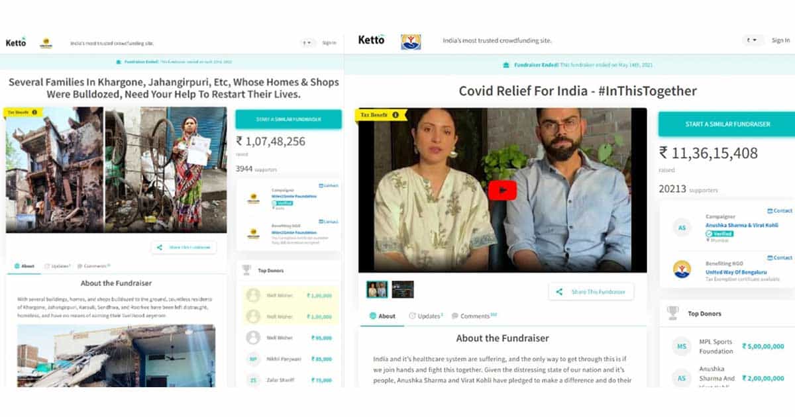This screenshot has height=417, width=795.
Task: Select the About tab on the left page
Action: pos(23,266)
